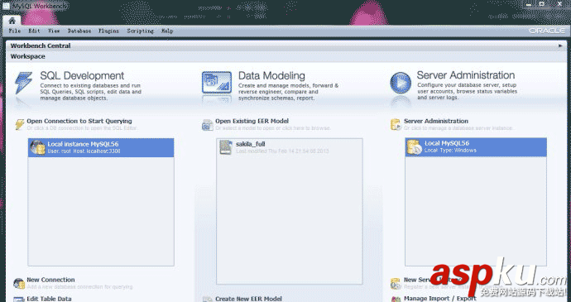
Task: Click Open Existing EER Model link
Action: (x=252, y=121)
